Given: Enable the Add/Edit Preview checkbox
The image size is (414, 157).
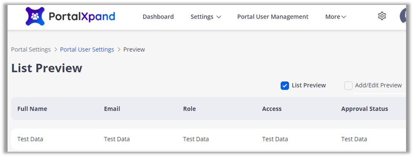Looking at the screenshot, I should pos(348,86).
